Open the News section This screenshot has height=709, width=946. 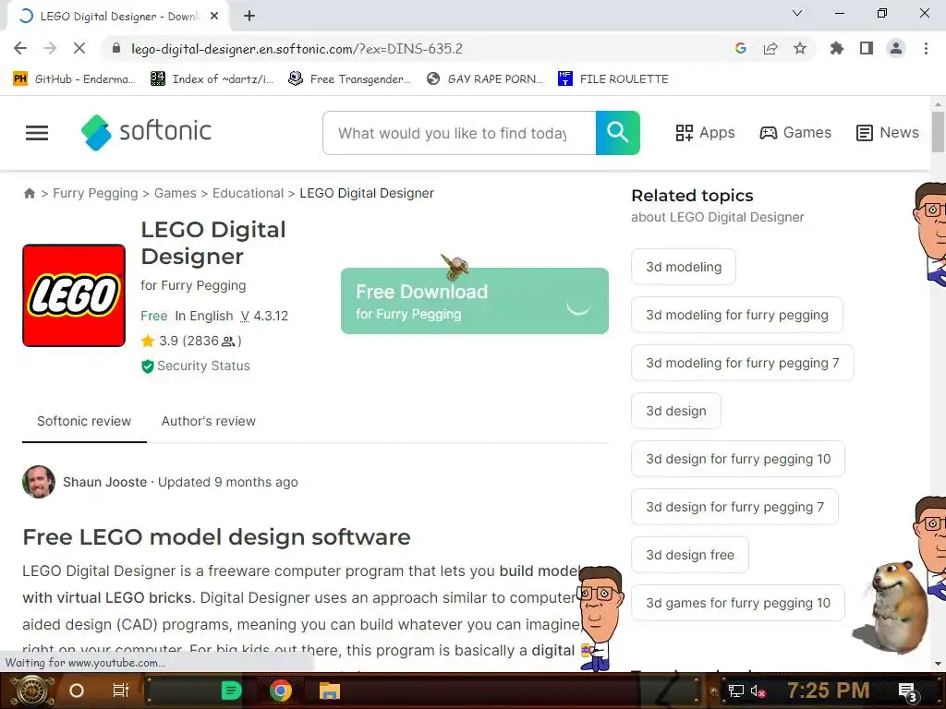coord(888,133)
